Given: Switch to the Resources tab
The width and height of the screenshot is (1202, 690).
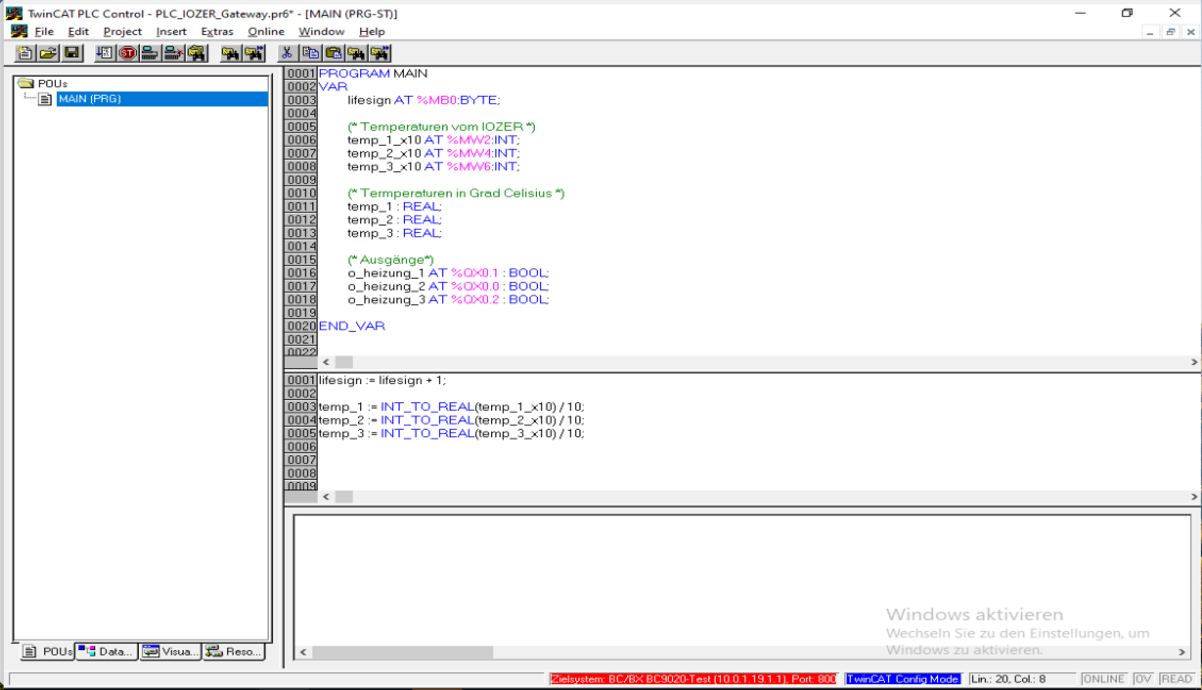Looking at the screenshot, I should click(234, 651).
